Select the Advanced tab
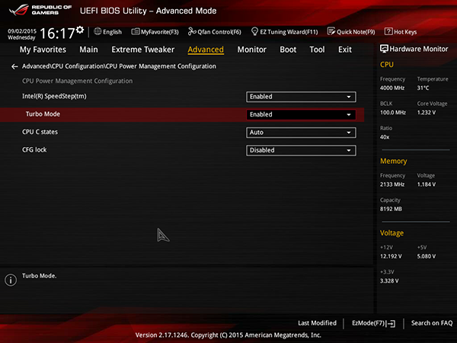 click(206, 50)
